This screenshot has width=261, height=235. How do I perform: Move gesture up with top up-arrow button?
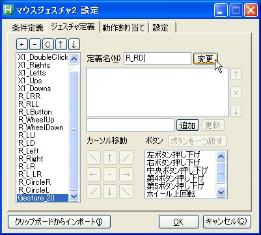[61, 45]
